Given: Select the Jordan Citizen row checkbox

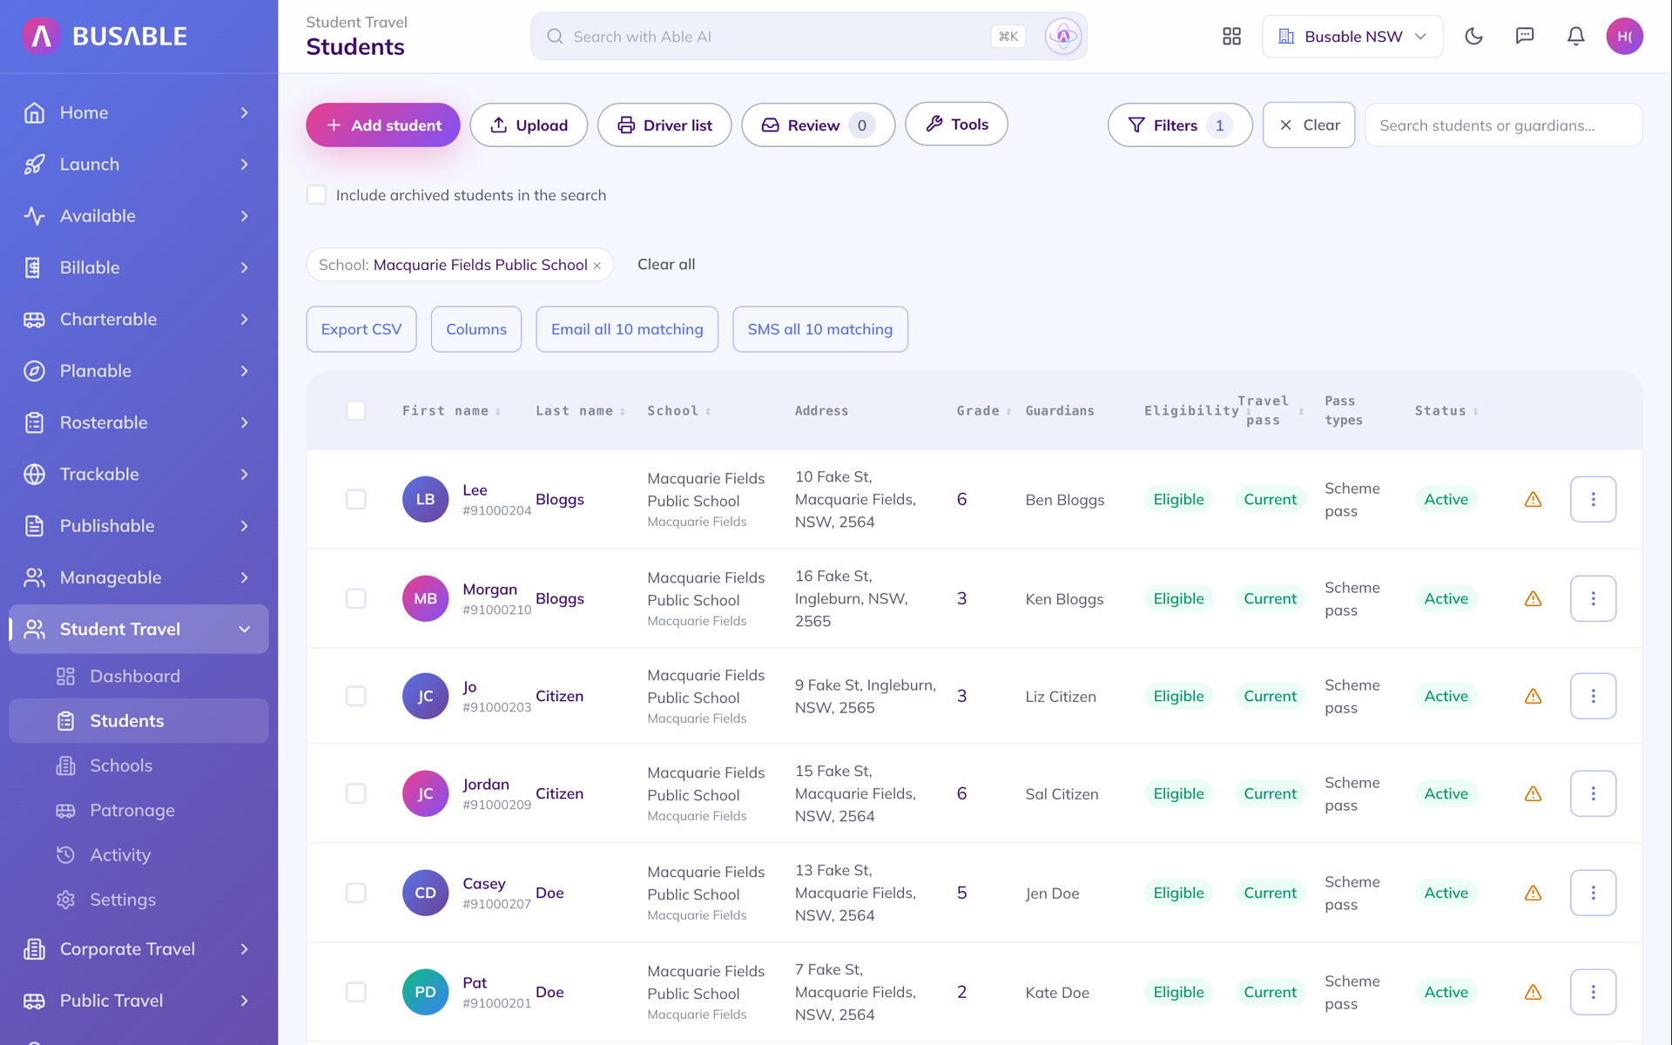Looking at the screenshot, I should click(355, 793).
